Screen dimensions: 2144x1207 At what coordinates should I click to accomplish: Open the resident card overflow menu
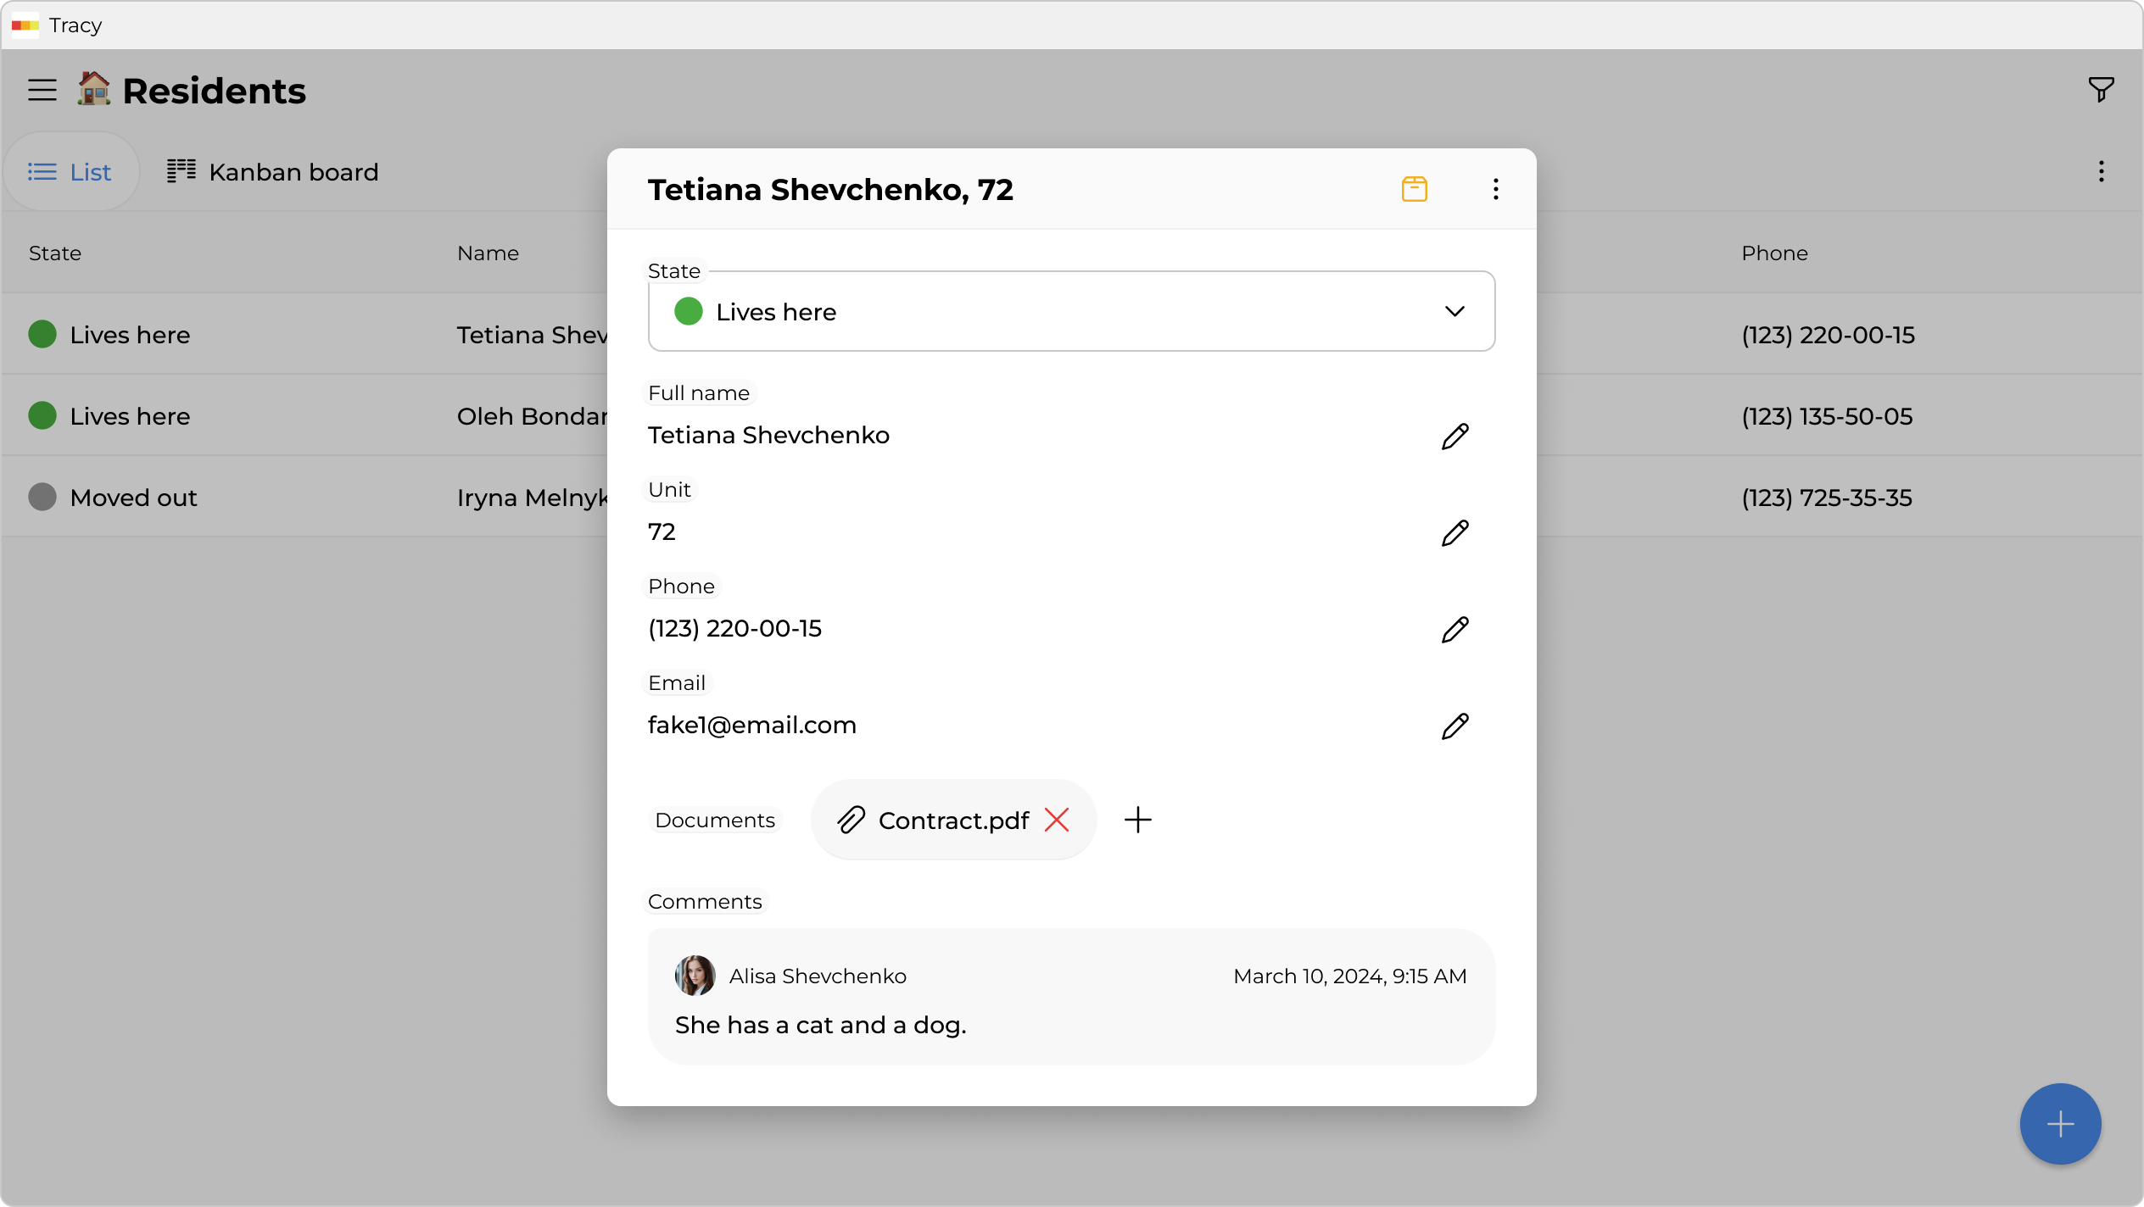pyautogui.click(x=1495, y=188)
